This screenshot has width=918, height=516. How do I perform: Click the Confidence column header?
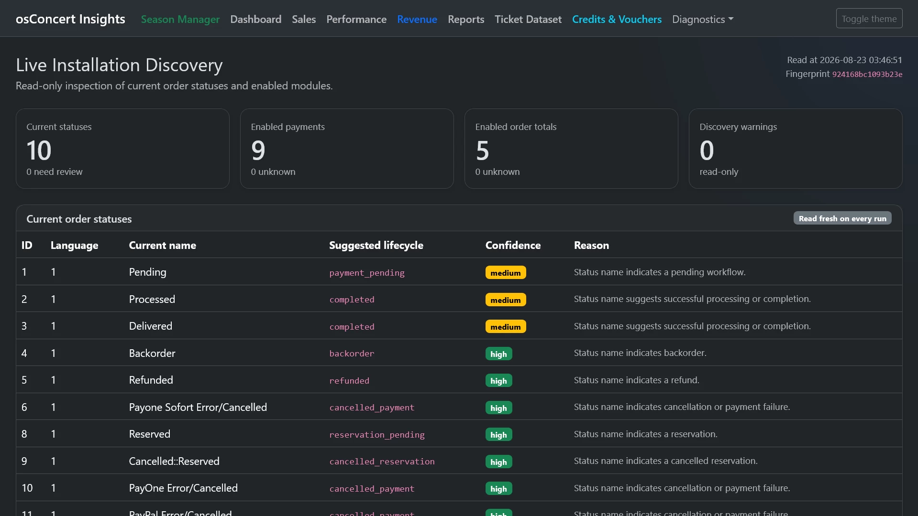coord(513,245)
